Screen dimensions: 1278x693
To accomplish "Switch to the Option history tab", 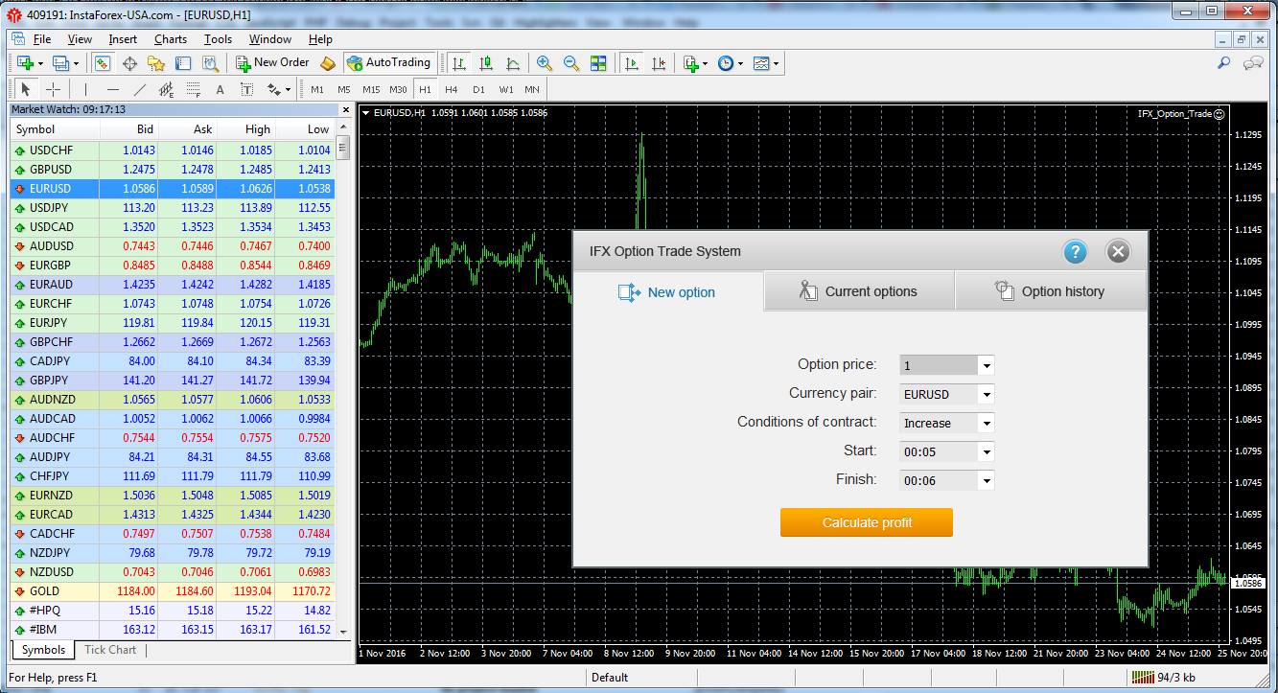I will [x=1051, y=291].
